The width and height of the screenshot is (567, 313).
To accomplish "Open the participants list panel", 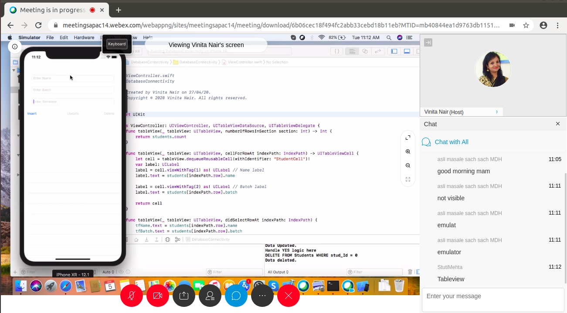I will point(210,296).
